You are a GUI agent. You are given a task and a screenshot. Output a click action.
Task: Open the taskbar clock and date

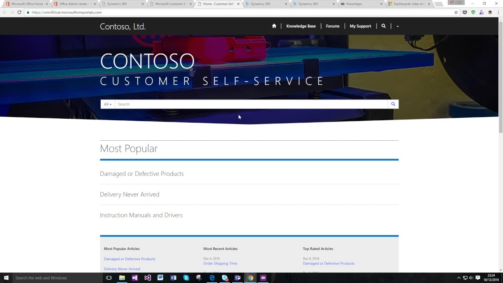pos(491,278)
